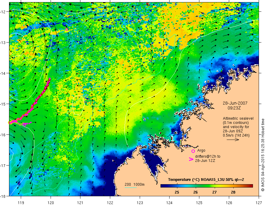Click the '28-Jun 12Z' drifter legend text
The image size is (265, 205).
(205, 161)
